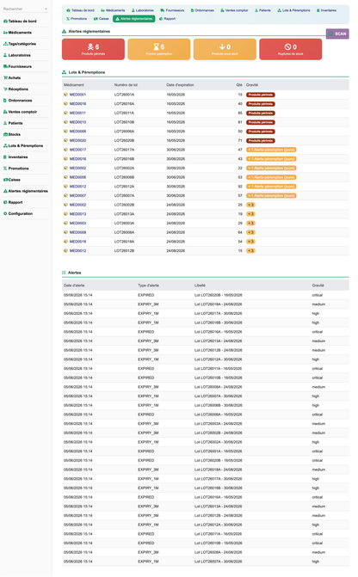358x577 pixels.
Task: Click lot number LOT26016B cell
Action: [124, 159]
